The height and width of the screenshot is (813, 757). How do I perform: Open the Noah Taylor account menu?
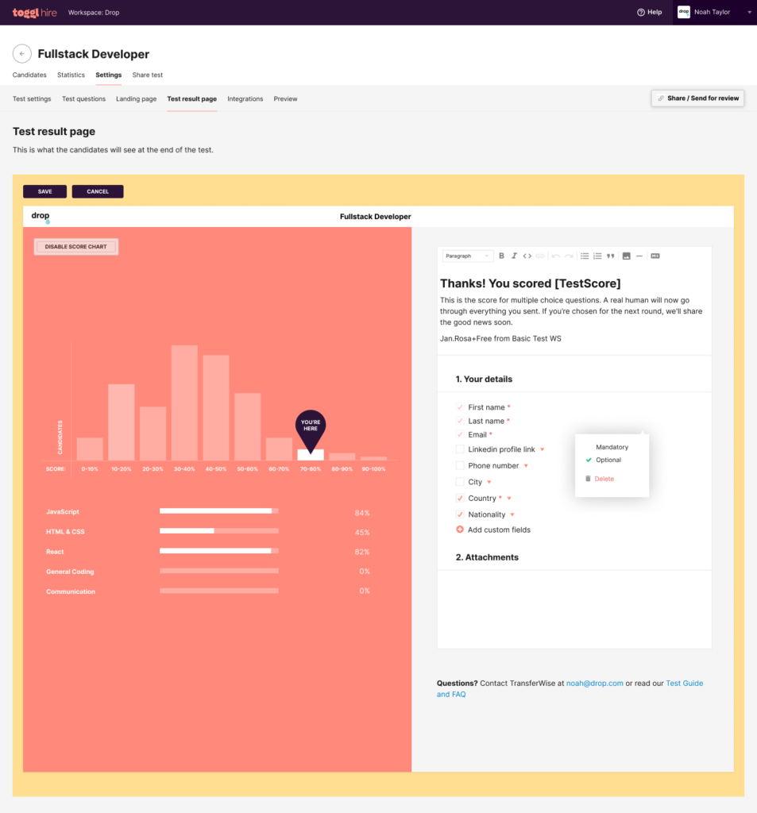713,12
